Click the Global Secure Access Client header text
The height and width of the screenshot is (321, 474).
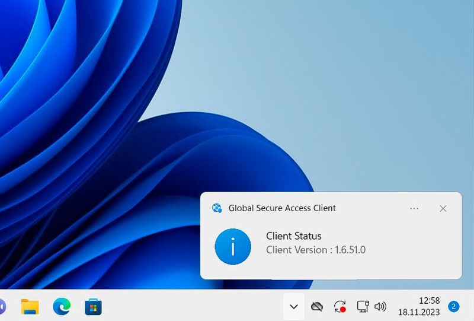point(282,208)
